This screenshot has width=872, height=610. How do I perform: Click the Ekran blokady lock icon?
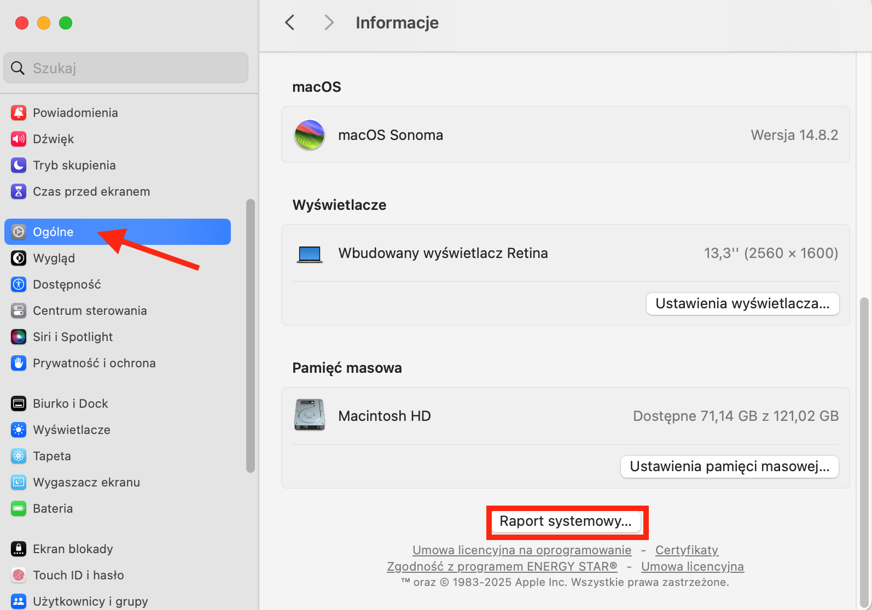19,549
